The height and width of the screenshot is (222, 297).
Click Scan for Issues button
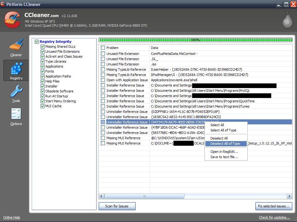[117, 206]
